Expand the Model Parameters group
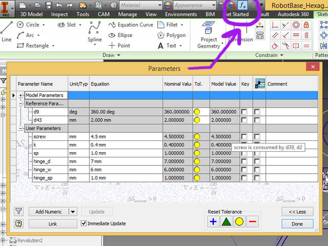This screenshot has width=328, height=246. (x=20, y=95)
